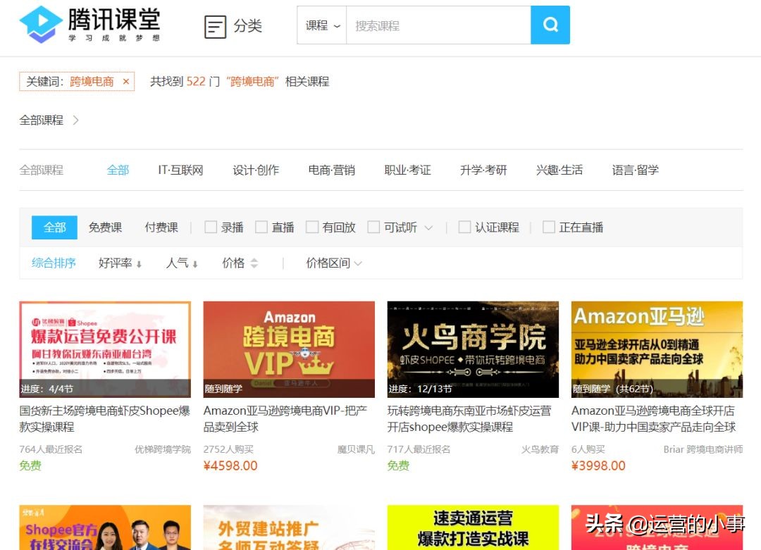Enable the 正在直播 checkbox
The image size is (761, 550).
coord(549,227)
